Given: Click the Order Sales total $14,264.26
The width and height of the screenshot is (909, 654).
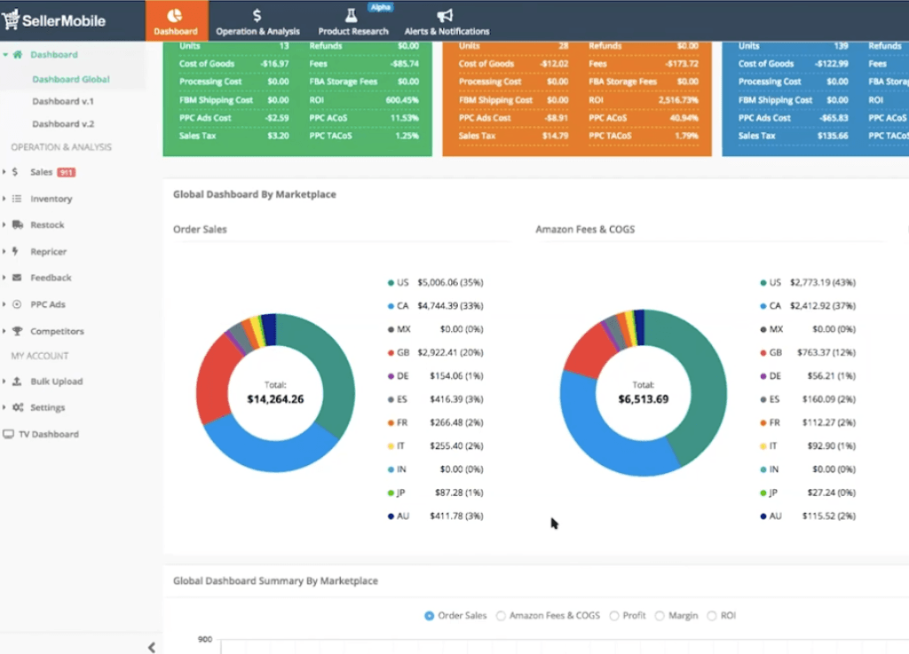Looking at the screenshot, I should 275,399.
